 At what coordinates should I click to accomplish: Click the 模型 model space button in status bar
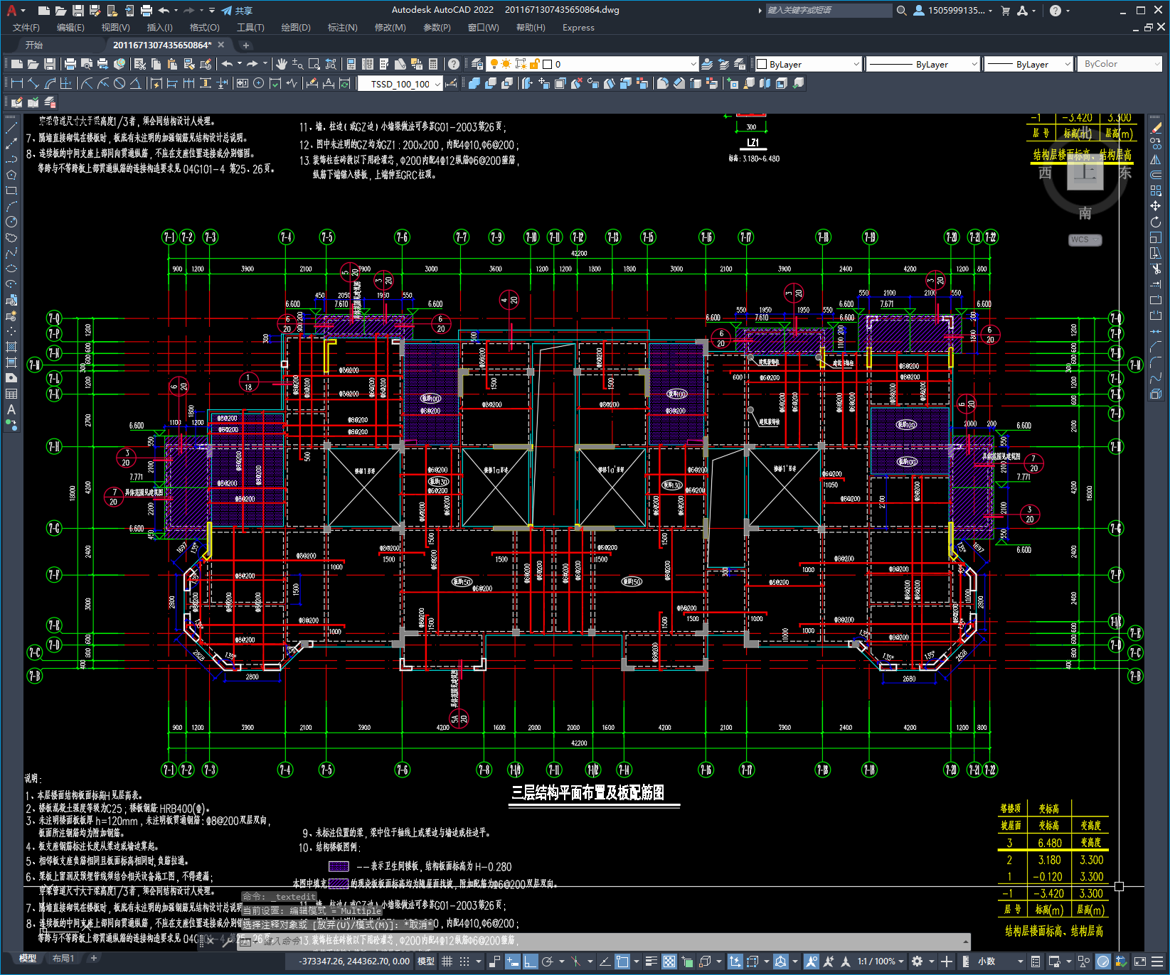426,961
